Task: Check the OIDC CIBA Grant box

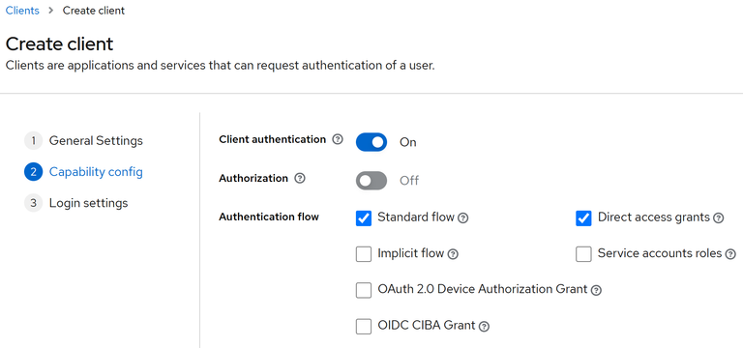Action: click(364, 326)
